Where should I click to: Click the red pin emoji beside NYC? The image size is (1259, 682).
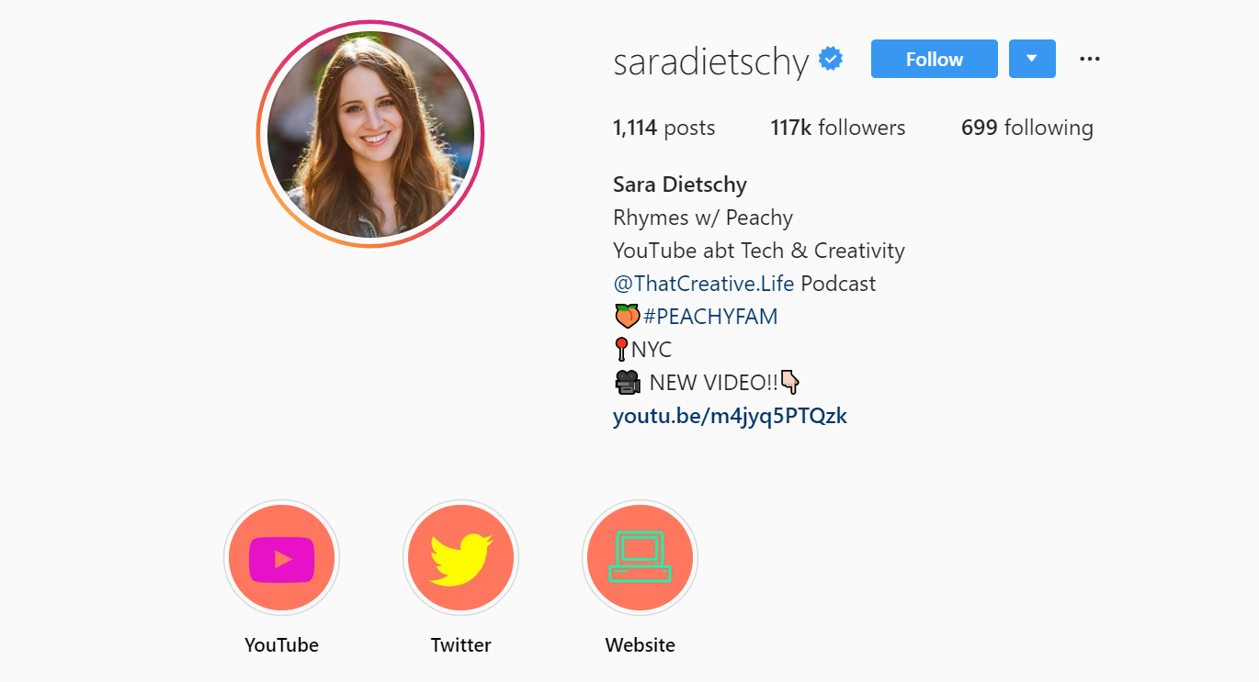click(x=621, y=350)
